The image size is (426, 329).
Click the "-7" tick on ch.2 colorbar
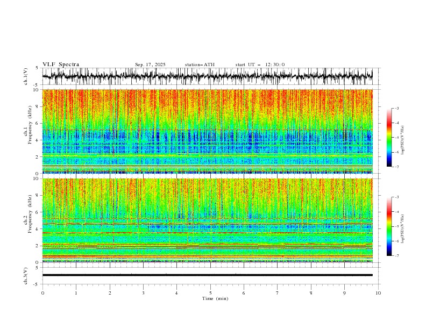pos(397,256)
